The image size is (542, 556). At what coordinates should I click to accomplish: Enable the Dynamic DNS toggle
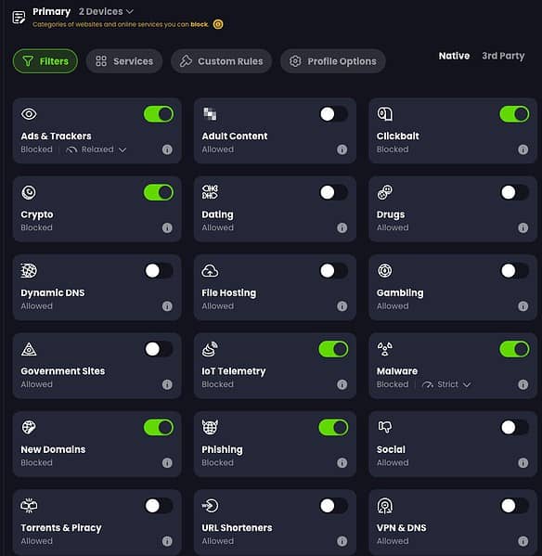click(x=159, y=271)
